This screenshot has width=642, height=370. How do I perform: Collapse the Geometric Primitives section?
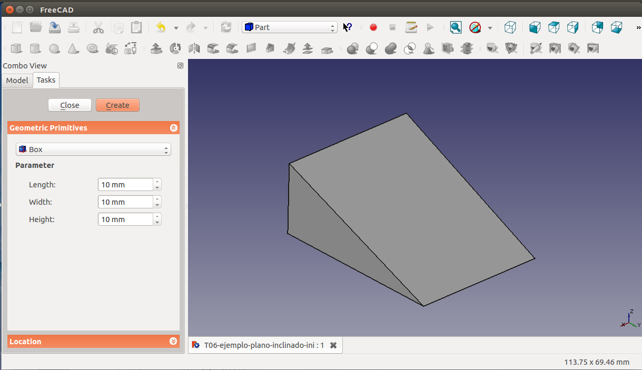[173, 128]
